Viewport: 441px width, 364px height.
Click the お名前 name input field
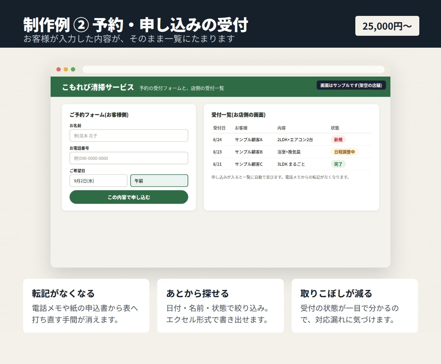coord(129,135)
